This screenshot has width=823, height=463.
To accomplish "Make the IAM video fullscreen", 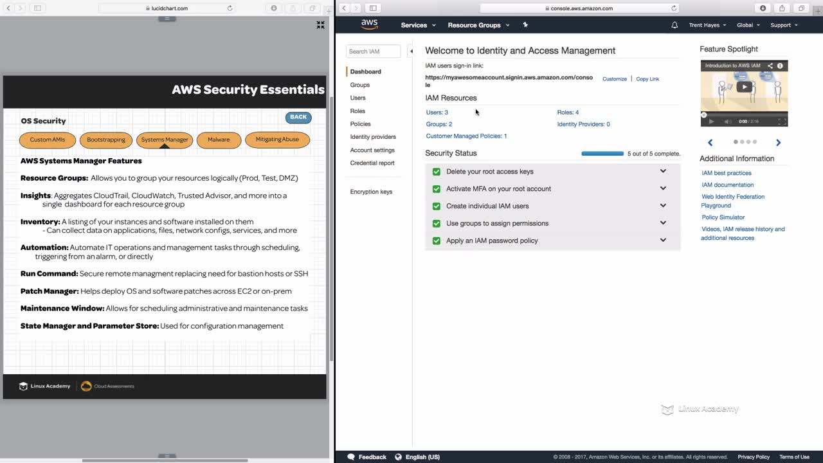I will (782, 122).
